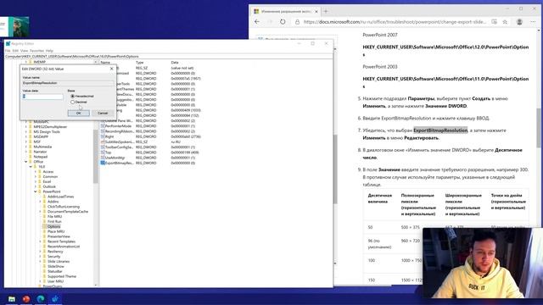The width and height of the screenshot is (543, 305).
Task: Expand the Slide Libraries key
Action: click(x=40, y=262)
